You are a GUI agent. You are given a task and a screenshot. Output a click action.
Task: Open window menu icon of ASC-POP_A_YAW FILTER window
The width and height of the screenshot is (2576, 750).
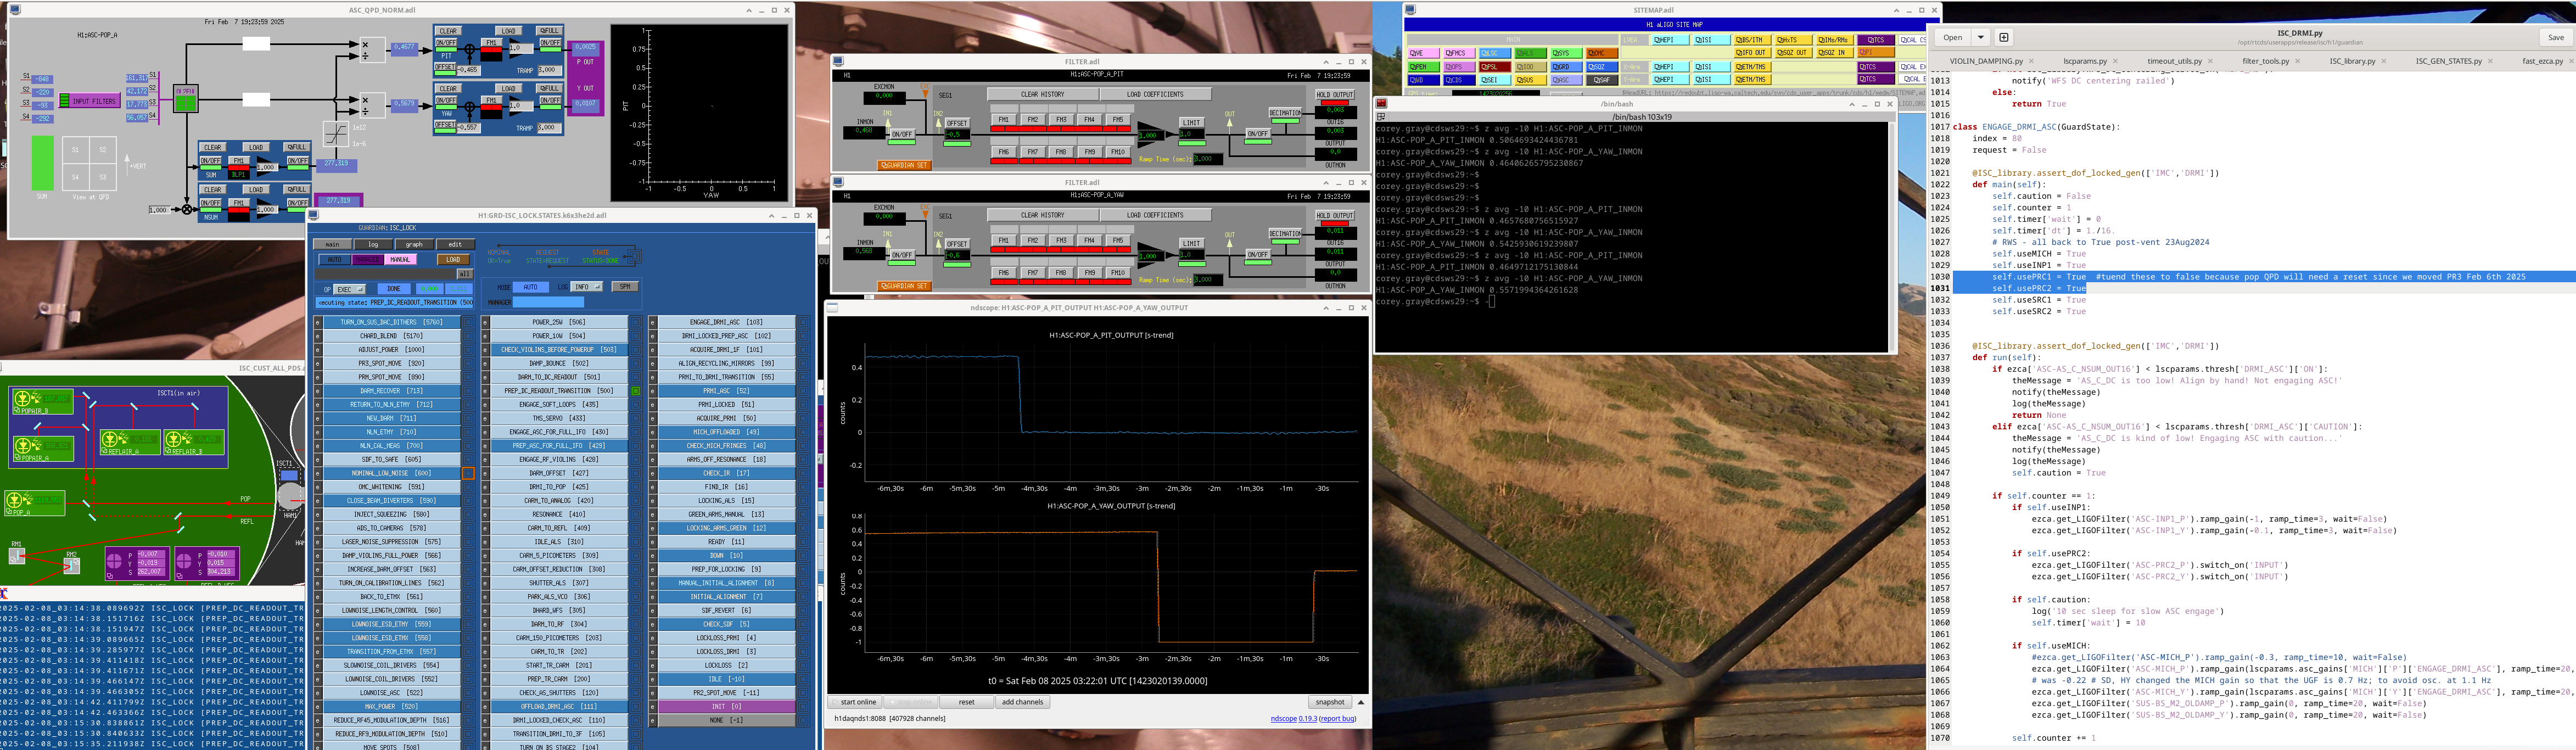click(839, 182)
